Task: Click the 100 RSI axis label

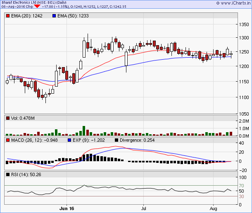Action: click(x=242, y=177)
